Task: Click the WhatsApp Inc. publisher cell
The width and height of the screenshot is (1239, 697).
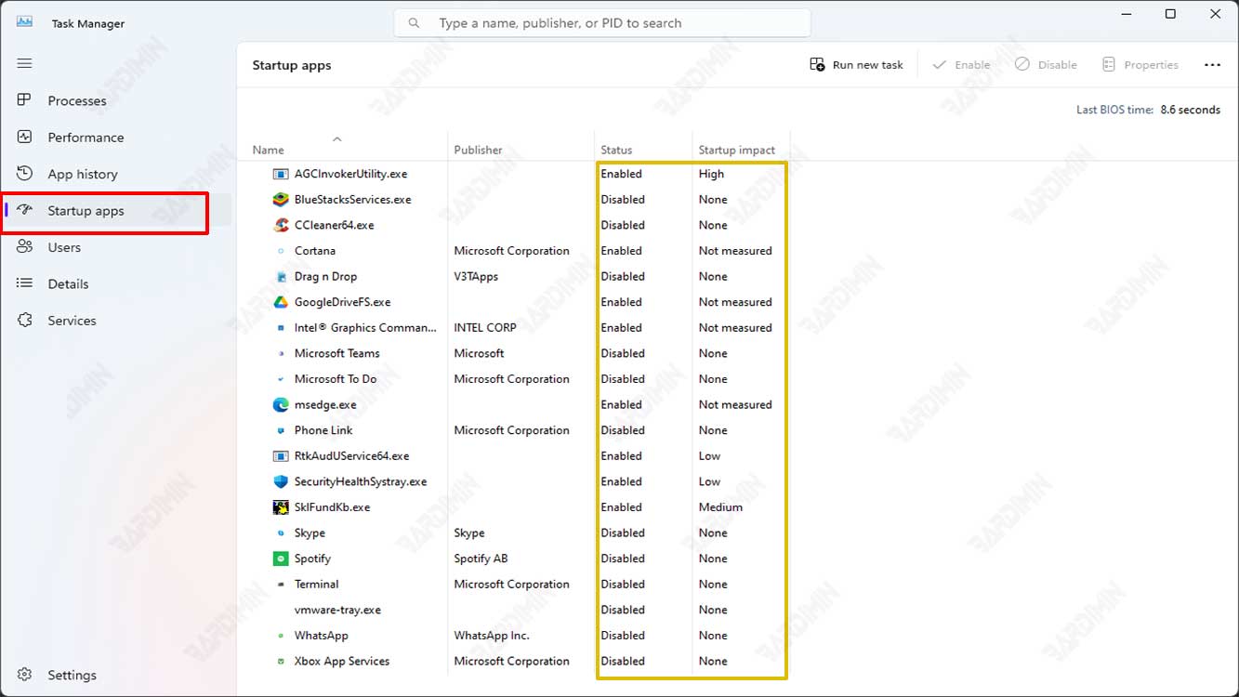Action: (x=491, y=636)
